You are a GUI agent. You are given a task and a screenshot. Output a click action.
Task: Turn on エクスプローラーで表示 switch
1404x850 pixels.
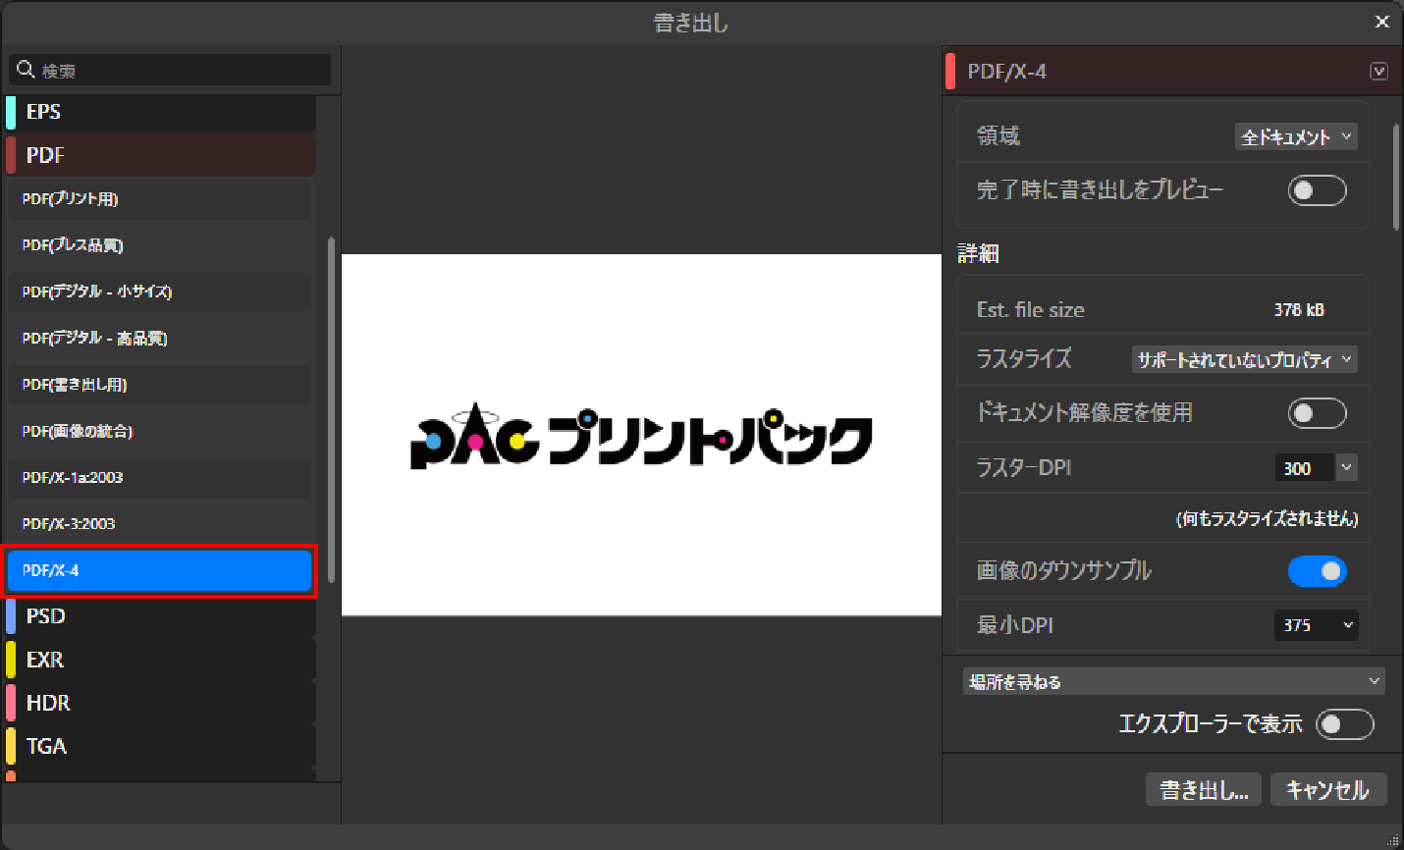[1344, 724]
